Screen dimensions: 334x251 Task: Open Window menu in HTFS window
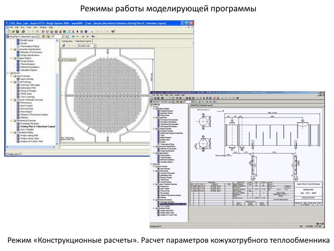pos(43,27)
